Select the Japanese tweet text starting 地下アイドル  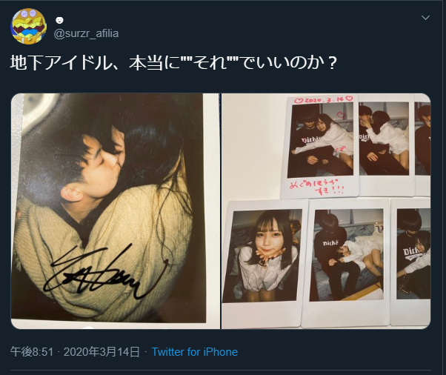[x=173, y=63]
